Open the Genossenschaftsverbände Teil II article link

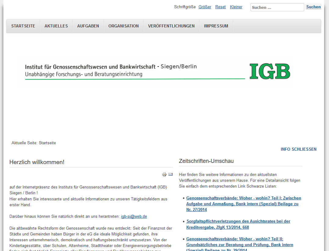pyautogui.click(x=239, y=244)
